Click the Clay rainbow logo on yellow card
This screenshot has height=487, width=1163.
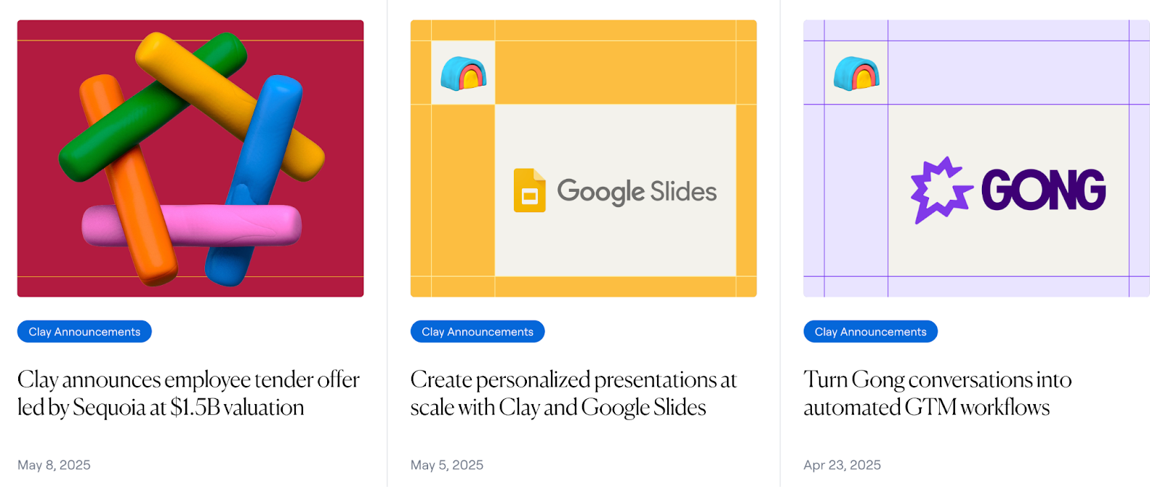click(463, 73)
